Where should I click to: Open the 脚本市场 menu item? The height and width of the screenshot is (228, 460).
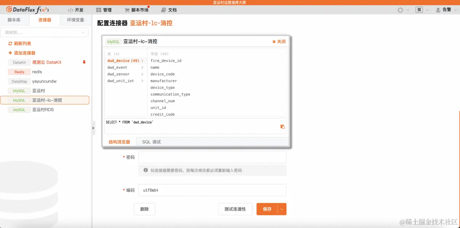pyautogui.click(x=136, y=10)
